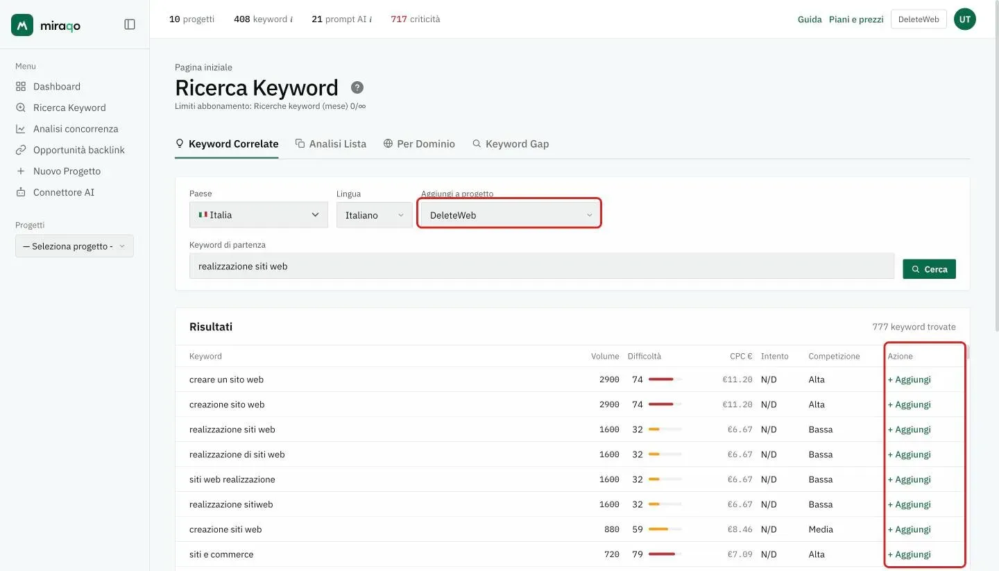
Task: Click the 717 criticità counter
Action: (x=416, y=19)
